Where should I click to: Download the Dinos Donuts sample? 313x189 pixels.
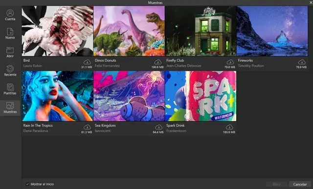point(157,62)
